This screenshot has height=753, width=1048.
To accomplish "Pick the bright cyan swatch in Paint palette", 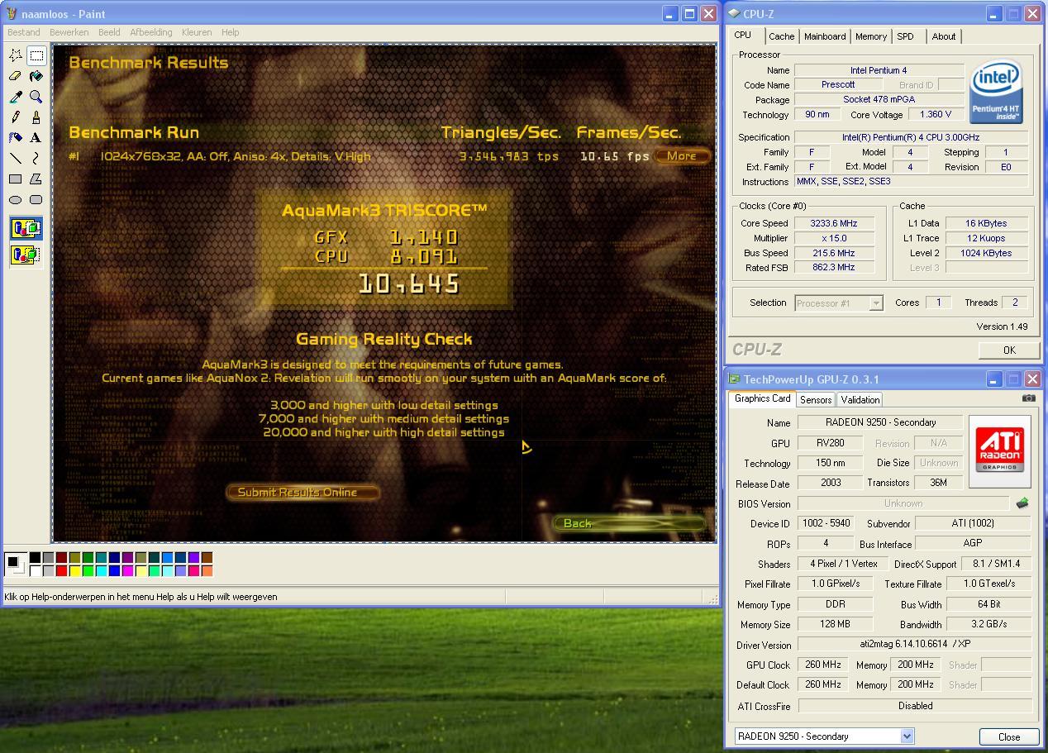I will coord(102,570).
